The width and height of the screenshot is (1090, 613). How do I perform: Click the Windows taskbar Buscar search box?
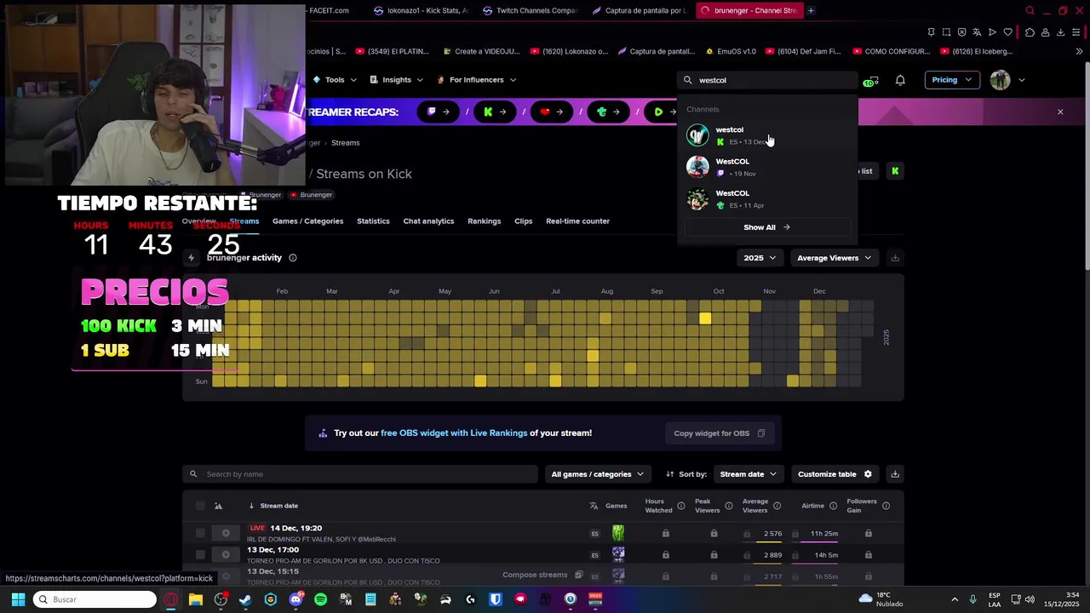(x=95, y=599)
